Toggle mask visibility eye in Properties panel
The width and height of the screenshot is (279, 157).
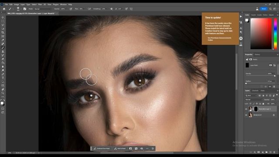tap(270, 86)
